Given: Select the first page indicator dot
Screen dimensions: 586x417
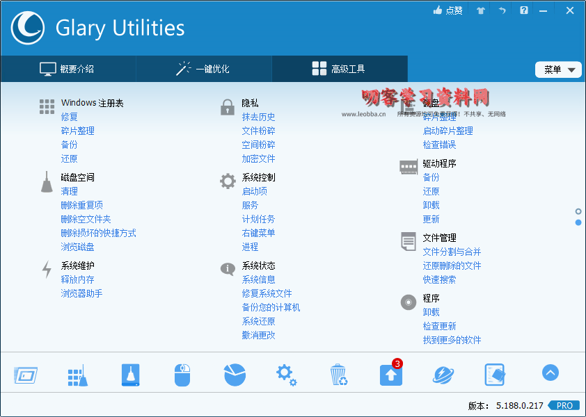Looking at the screenshot, I should [x=578, y=211].
